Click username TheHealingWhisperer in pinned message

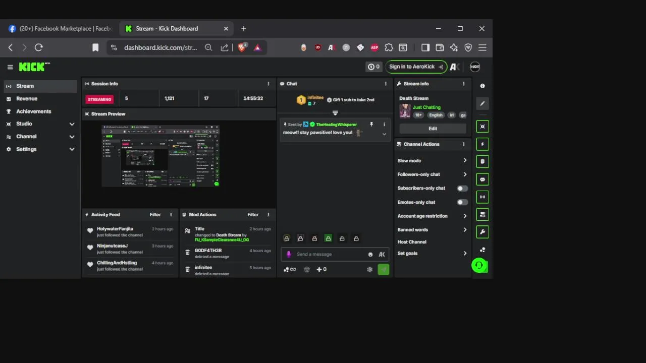pos(336,125)
